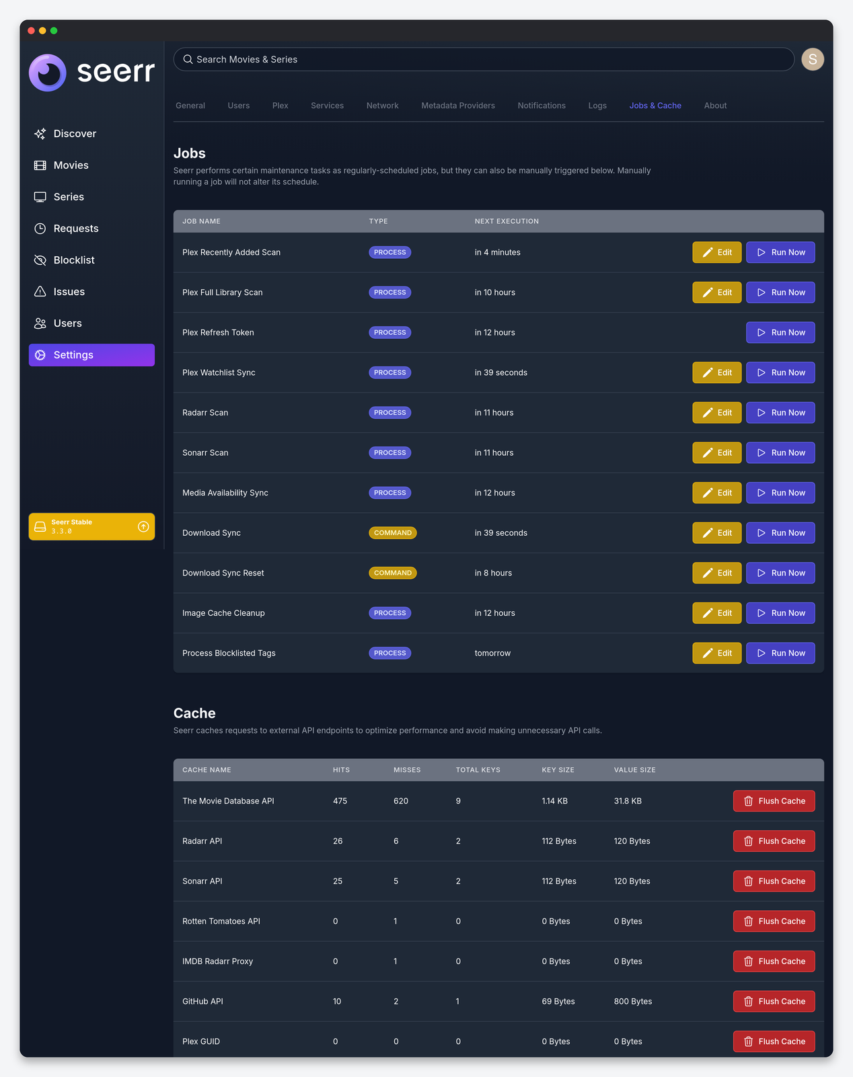
Task: Open Blocklist in the sidebar
Action: click(x=91, y=260)
